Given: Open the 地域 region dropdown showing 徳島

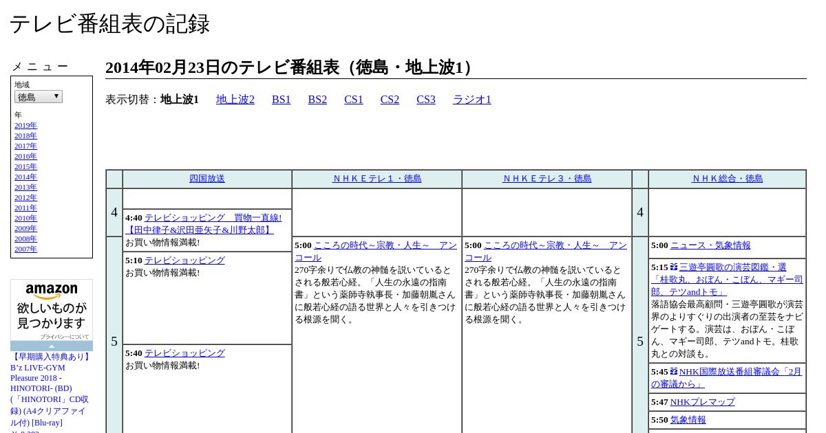Looking at the screenshot, I should [x=39, y=97].
